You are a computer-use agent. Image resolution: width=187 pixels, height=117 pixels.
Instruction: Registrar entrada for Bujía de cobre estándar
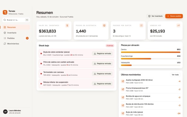point(102,54)
